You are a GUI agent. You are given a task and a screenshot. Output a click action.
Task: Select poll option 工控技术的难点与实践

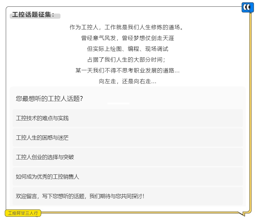128,118
